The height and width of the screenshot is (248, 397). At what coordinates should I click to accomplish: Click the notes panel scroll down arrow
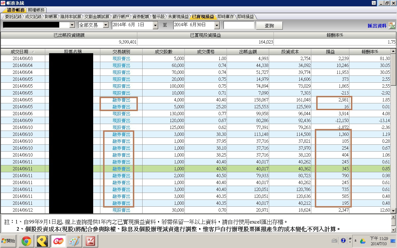[x=393, y=230]
